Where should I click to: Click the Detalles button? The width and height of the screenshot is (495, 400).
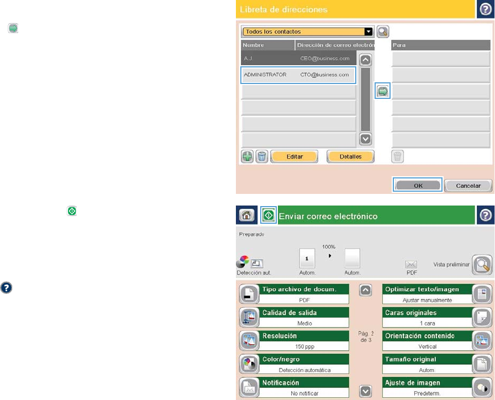point(350,156)
